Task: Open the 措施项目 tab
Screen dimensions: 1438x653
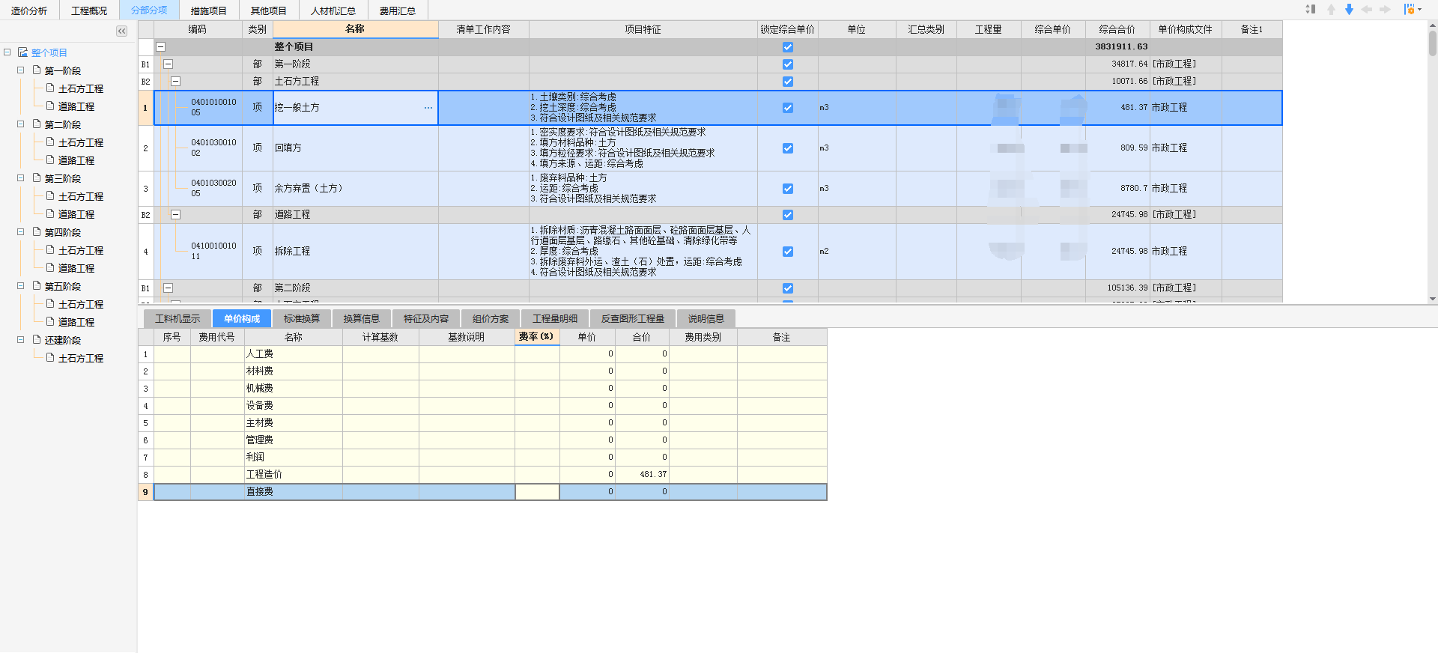Action: pyautogui.click(x=209, y=10)
